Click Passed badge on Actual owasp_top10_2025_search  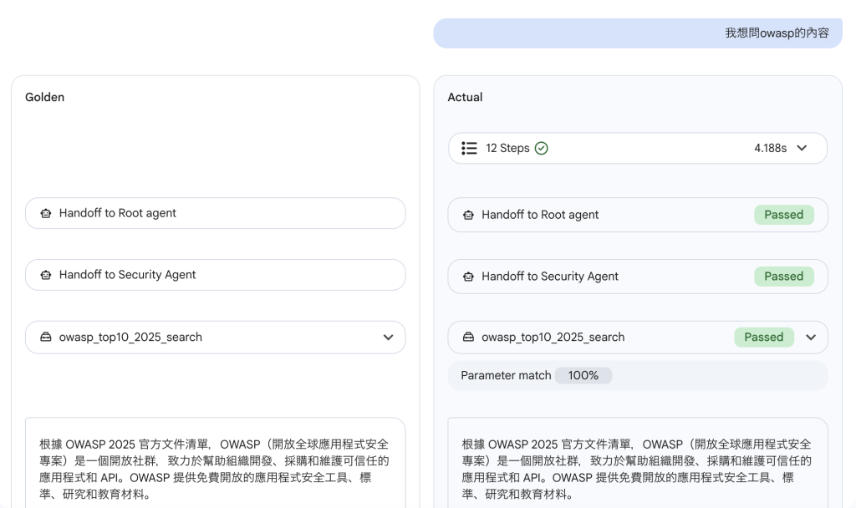coord(764,338)
